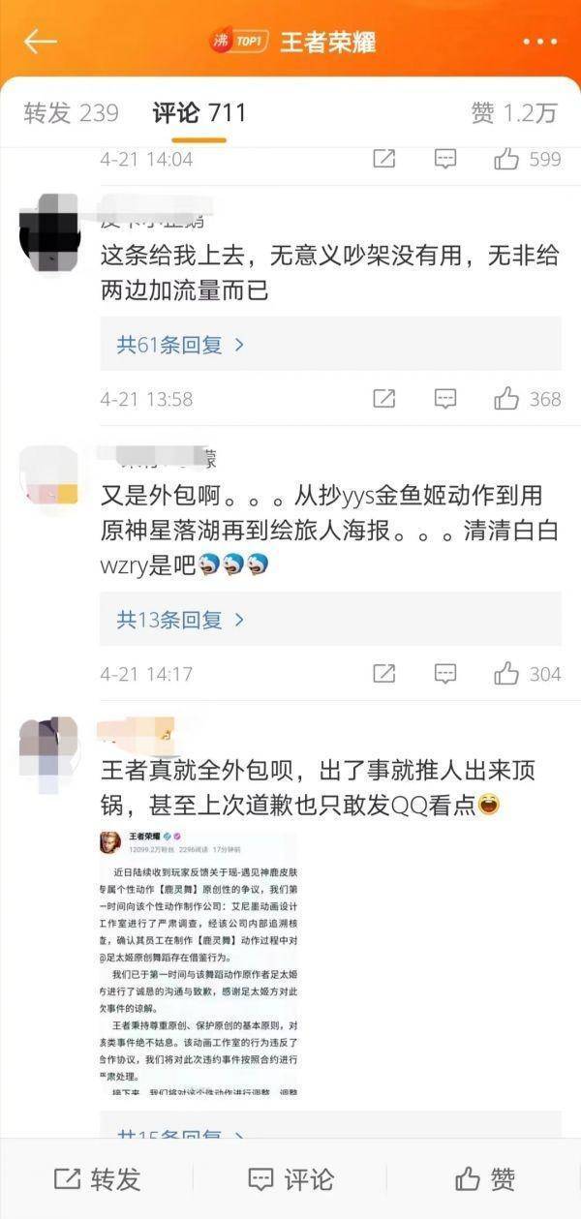Viewport: 581px width, 1219px height.
Task: Like the comment with 368 likes
Action: 506,398
